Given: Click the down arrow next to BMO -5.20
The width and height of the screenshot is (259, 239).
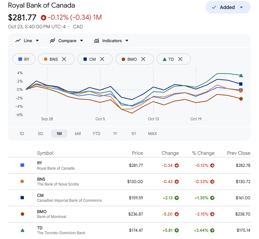Looking at the screenshot, I should (x=177, y=214).
